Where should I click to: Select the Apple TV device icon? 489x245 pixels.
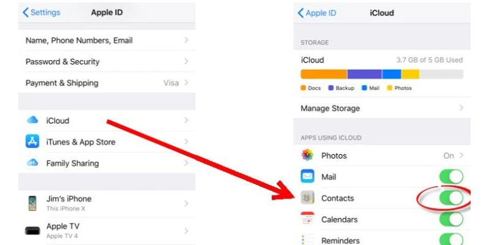pyautogui.click(x=32, y=231)
